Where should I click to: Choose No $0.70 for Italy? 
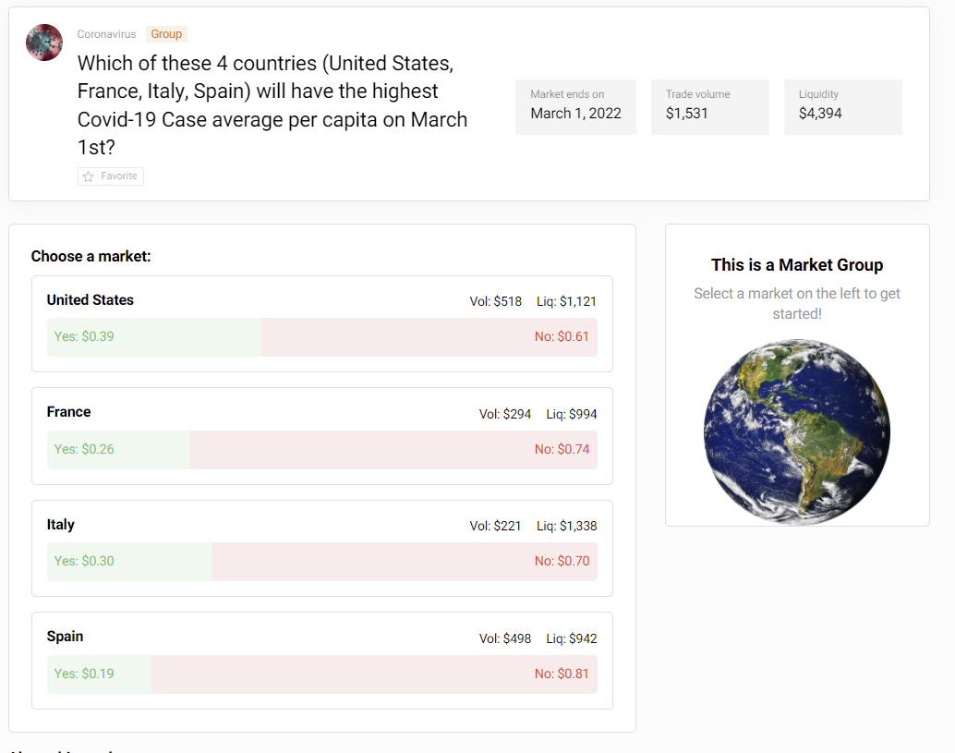561,561
